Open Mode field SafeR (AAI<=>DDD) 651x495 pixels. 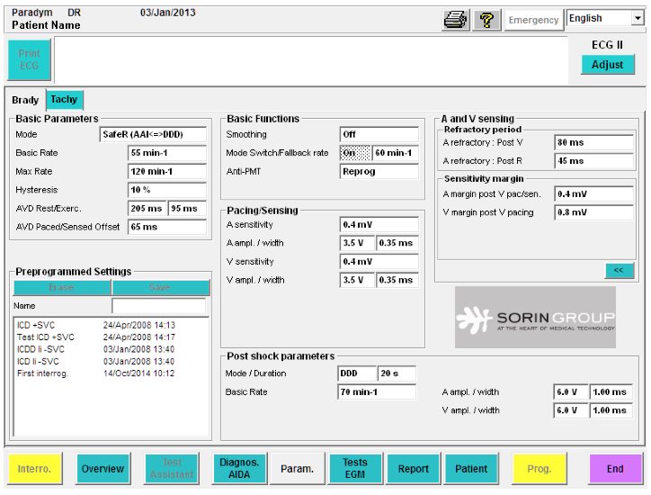(153, 134)
